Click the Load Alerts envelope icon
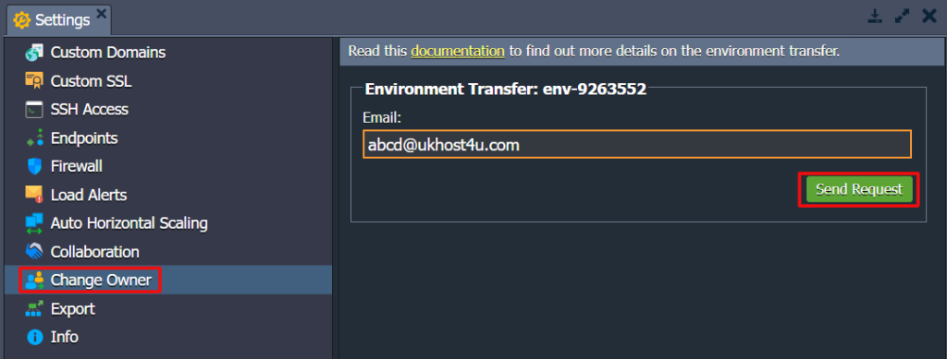 tap(34, 195)
